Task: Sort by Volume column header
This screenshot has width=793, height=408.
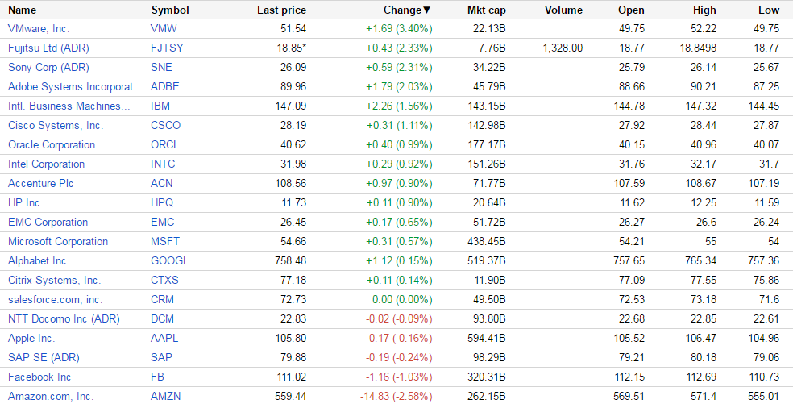Action: pos(563,10)
